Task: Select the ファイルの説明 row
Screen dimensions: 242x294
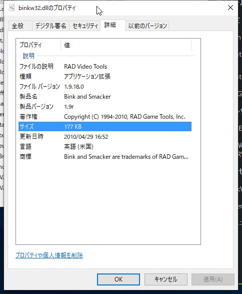Action: coord(105,67)
